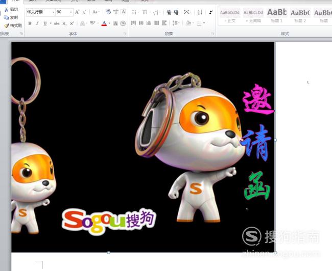The width and height of the screenshot is (332, 271).
Task: Click the Decrease Indent icon
Action: 169,12
